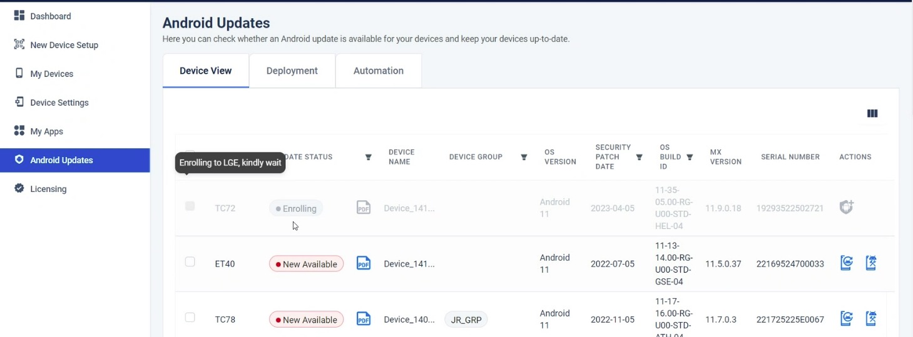Click the schedule update icon for TC78
Screen dimensions: 913x337
870,319
